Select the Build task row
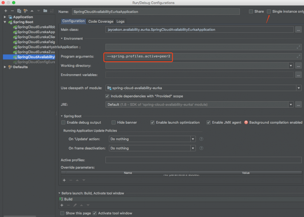Image resolution: width=304 pixels, height=217 pixels. coord(181,199)
